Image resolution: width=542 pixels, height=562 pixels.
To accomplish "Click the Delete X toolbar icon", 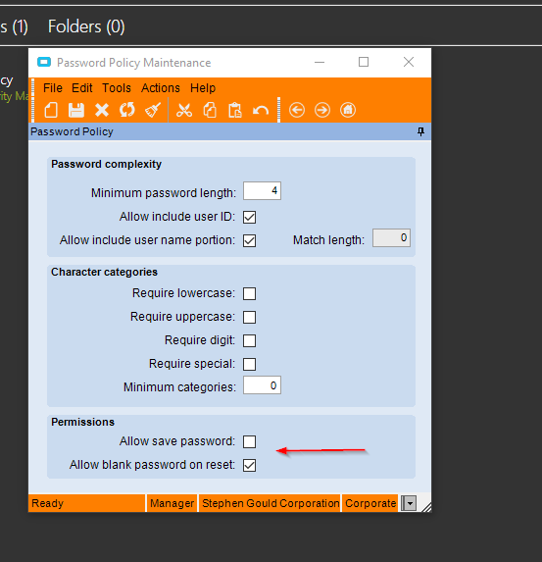I will pyautogui.click(x=102, y=110).
